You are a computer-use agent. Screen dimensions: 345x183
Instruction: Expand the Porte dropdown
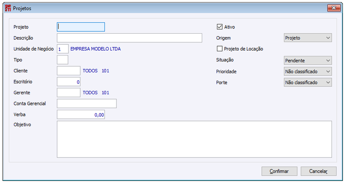[307, 82]
